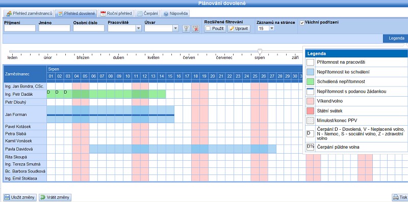The height and width of the screenshot is (202, 408).
Task: Jump to březen on the month slider
Action: [83, 57]
